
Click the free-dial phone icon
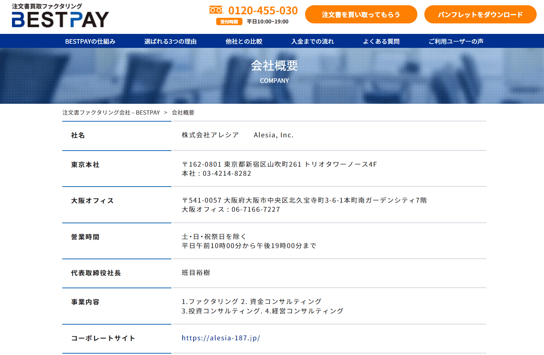pyautogui.click(x=216, y=10)
